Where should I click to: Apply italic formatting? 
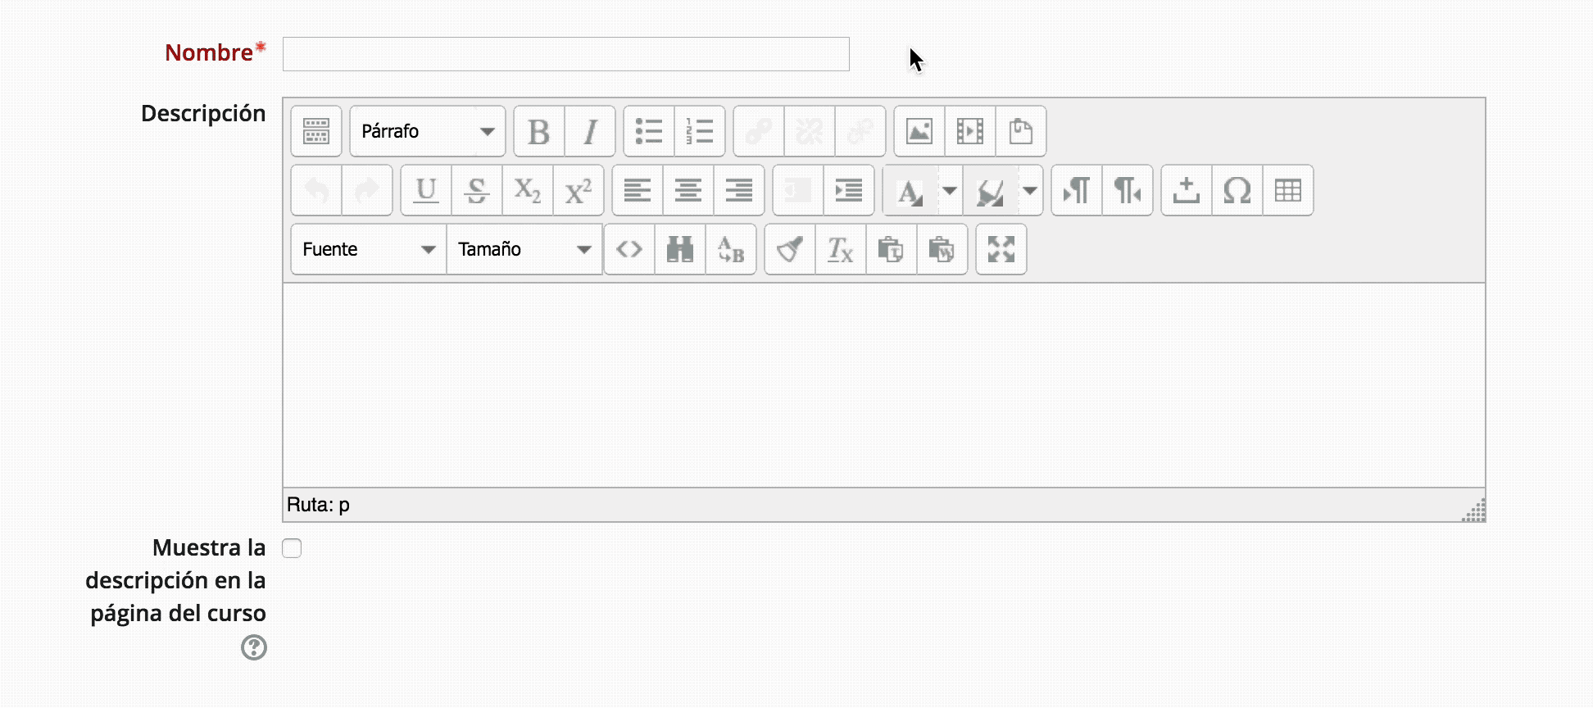[x=589, y=131]
